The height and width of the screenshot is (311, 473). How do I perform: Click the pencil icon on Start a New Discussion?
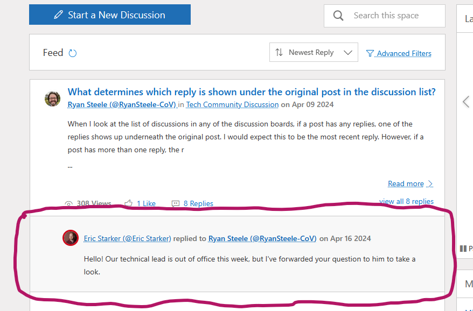[59, 15]
